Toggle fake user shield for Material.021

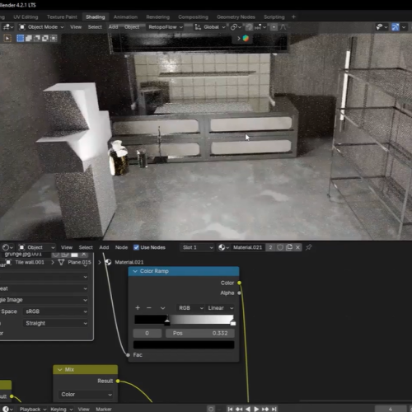pyautogui.click(x=280, y=247)
